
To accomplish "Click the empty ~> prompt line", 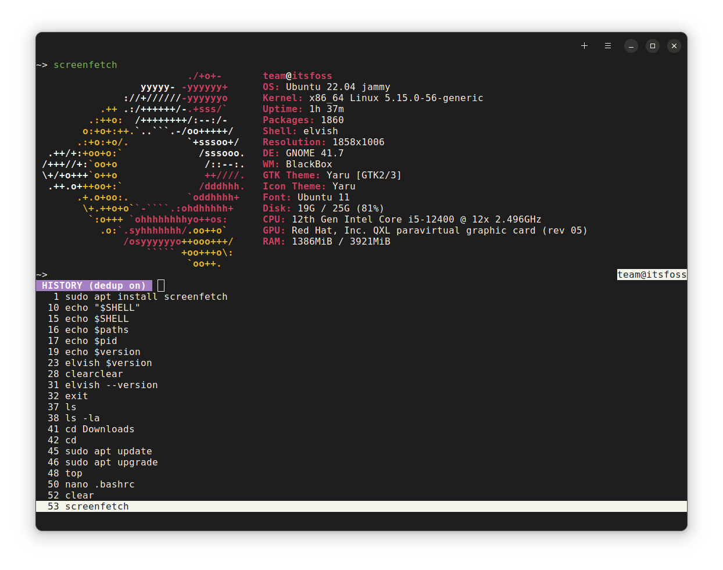I will [41, 274].
